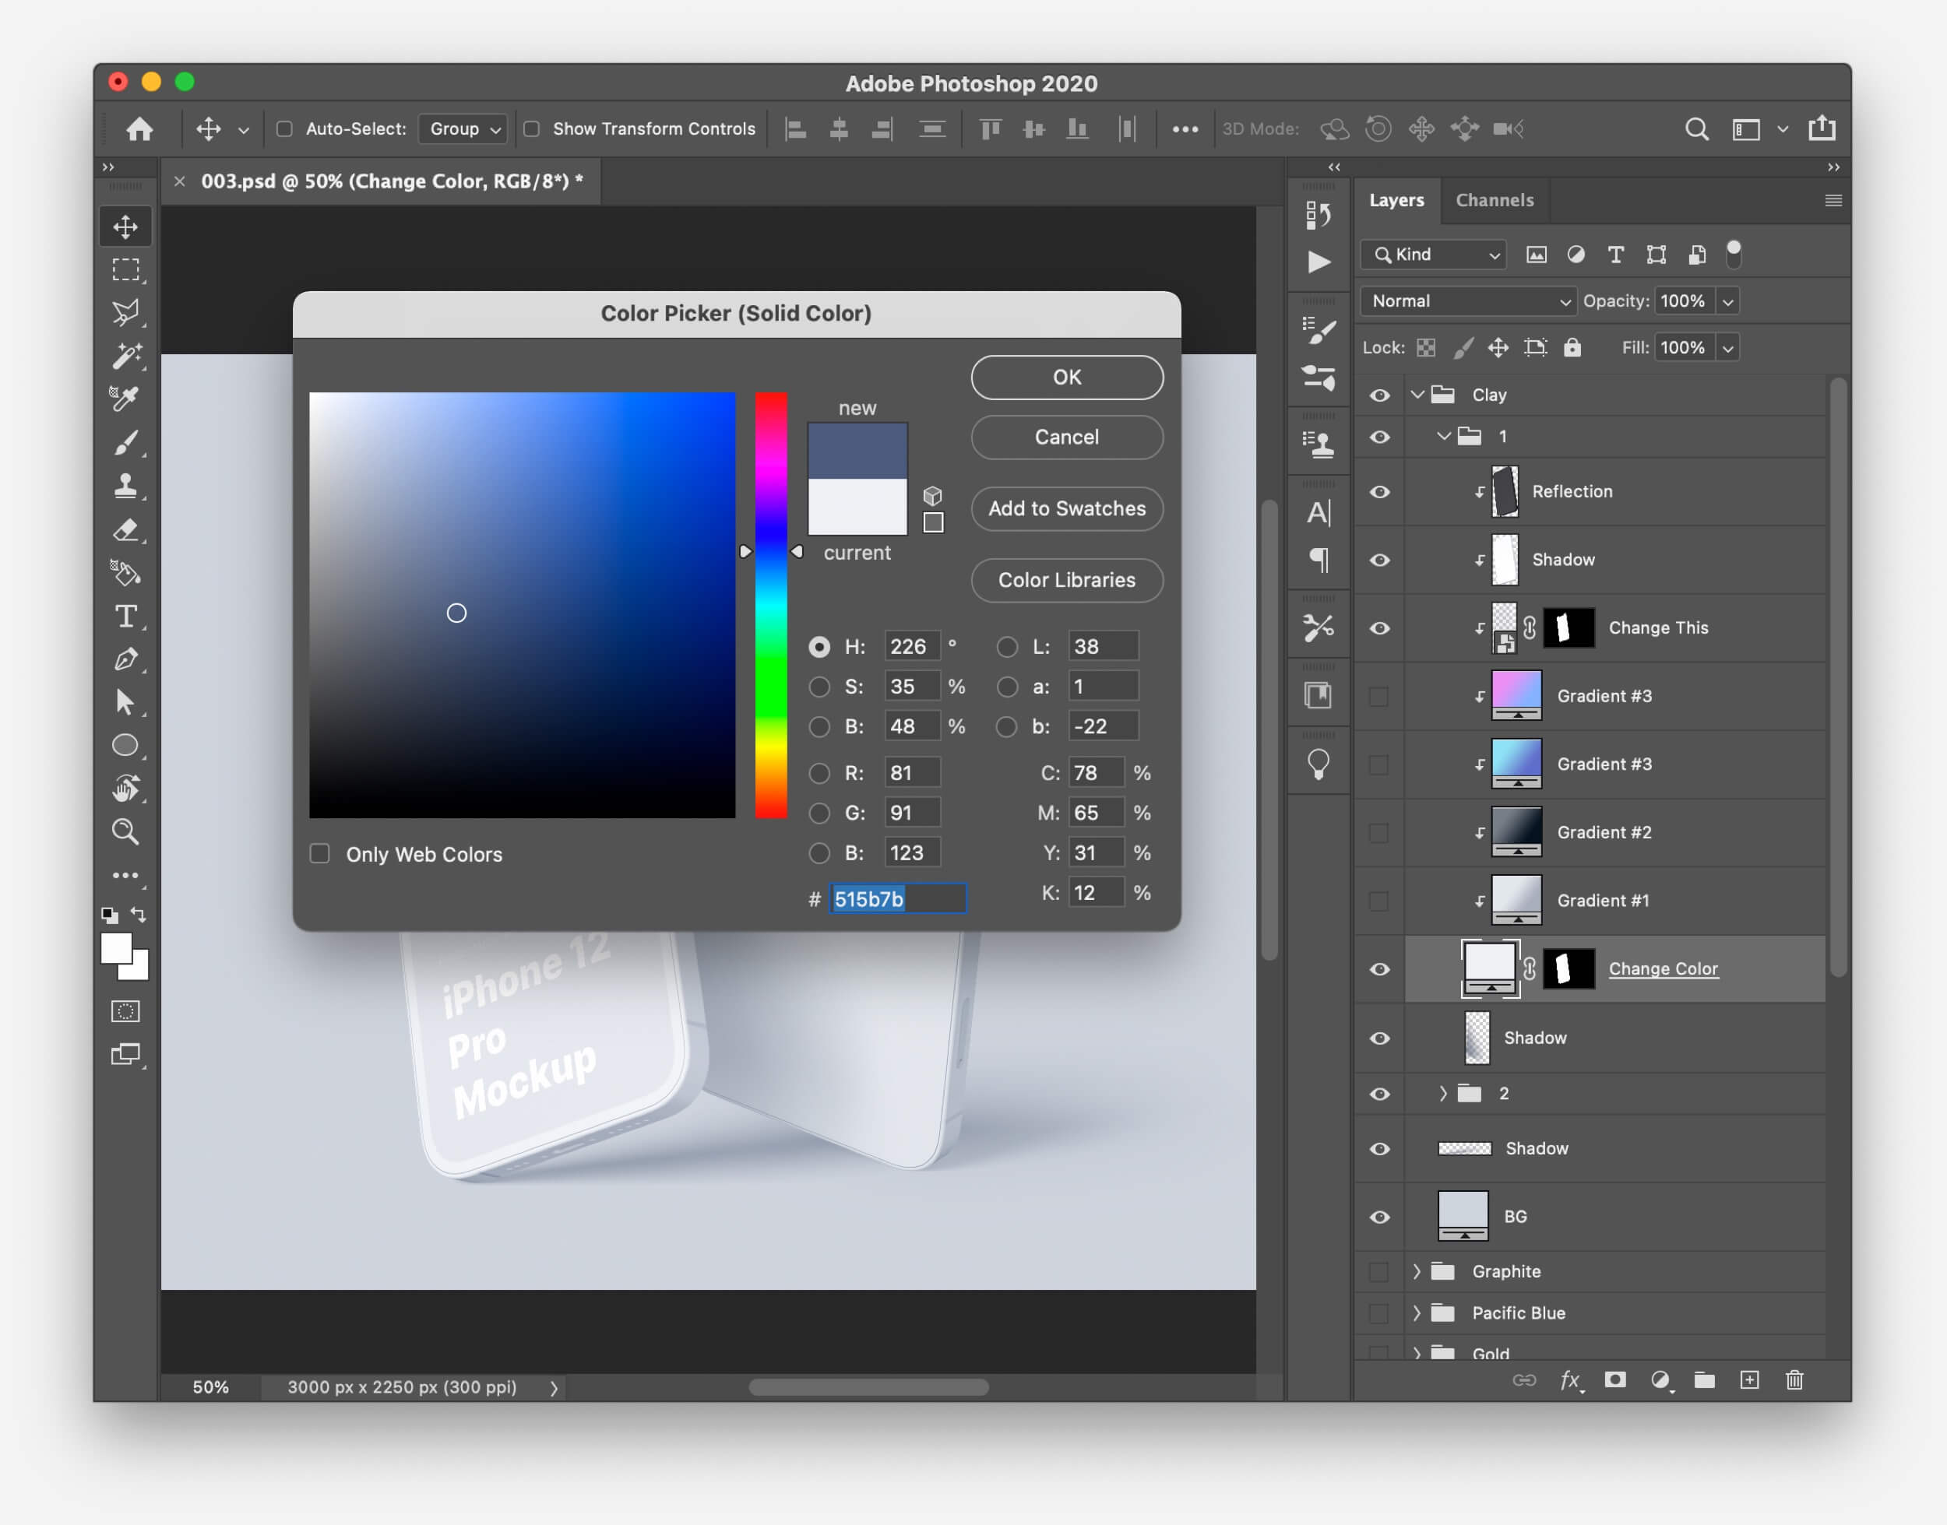Select the Layers panel tab
Image resolution: width=1947 pixels, height=1525 pixels.
tap(1397, 200)
